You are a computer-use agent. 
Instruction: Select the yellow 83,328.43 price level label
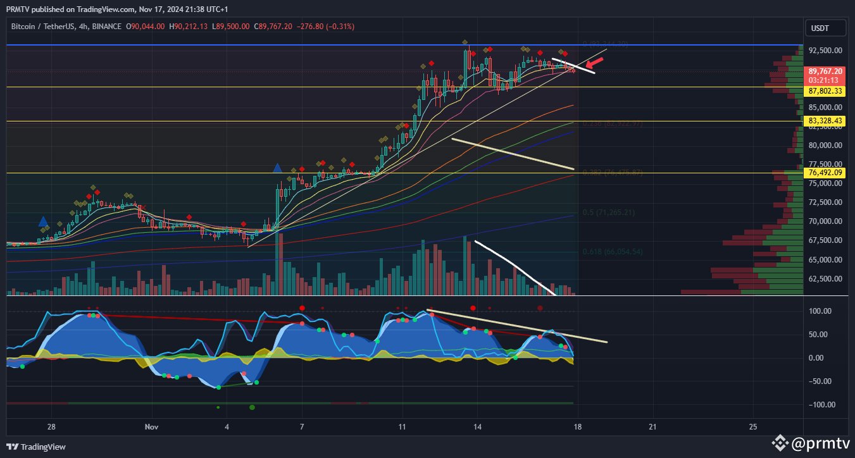tap(825, 120)
